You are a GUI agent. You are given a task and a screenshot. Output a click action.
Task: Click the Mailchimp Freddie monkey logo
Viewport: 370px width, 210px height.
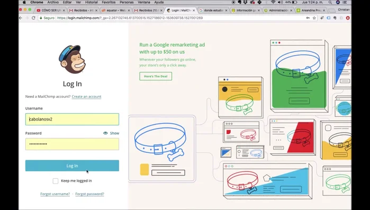click(72, 59)
